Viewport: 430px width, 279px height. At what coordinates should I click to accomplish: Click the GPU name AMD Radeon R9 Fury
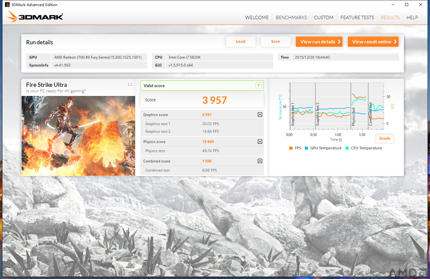point(98,57)
